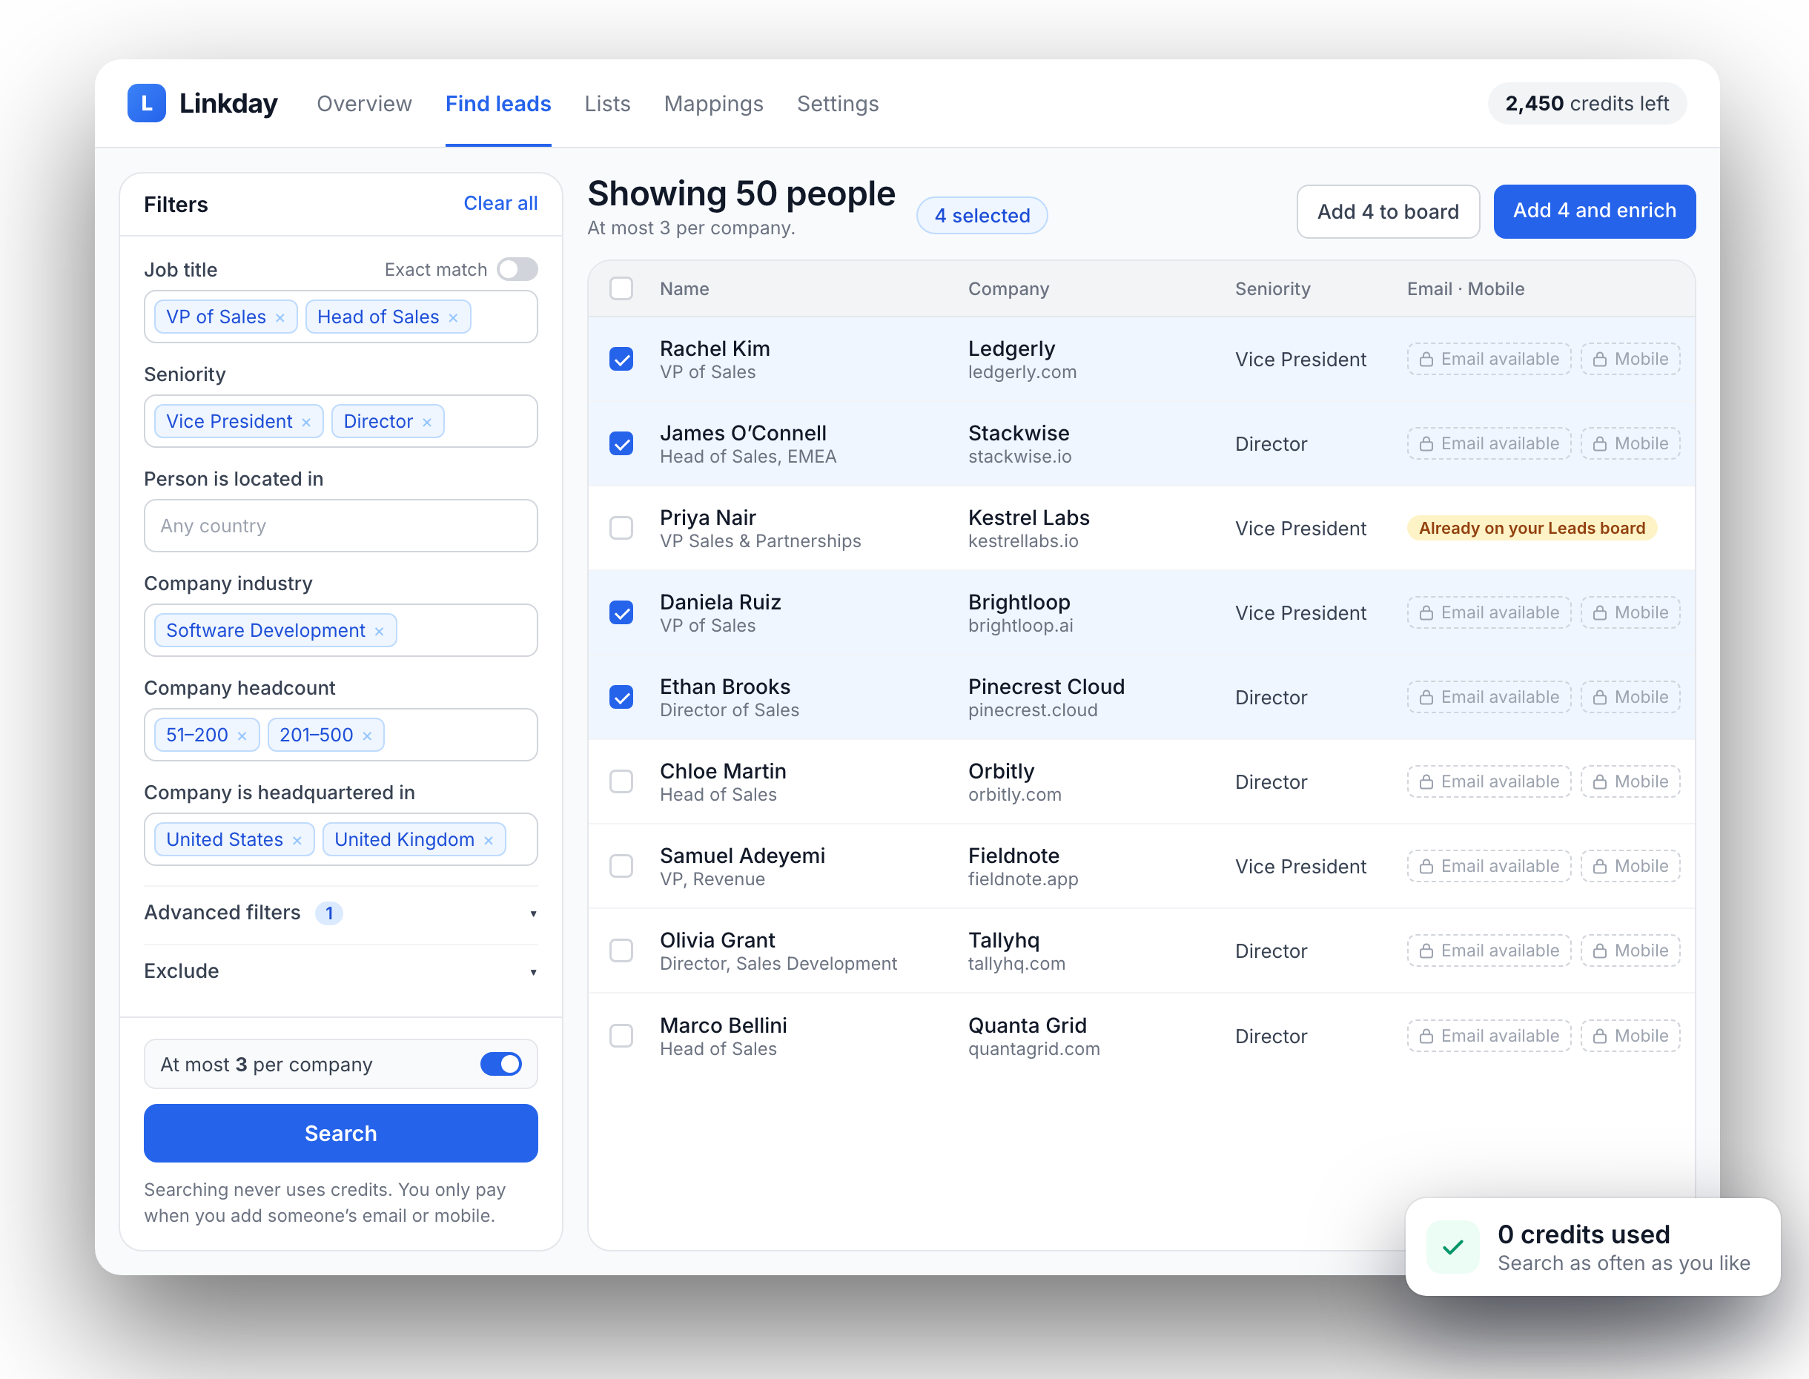This screenshot has height=1379, width=1809.
Task: Click the Daniela Ruiz name
Action: tap(720, 603)
